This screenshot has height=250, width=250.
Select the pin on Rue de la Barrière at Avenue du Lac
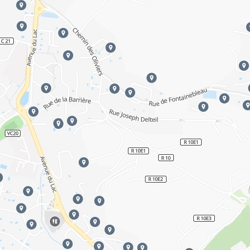point(33,111)
